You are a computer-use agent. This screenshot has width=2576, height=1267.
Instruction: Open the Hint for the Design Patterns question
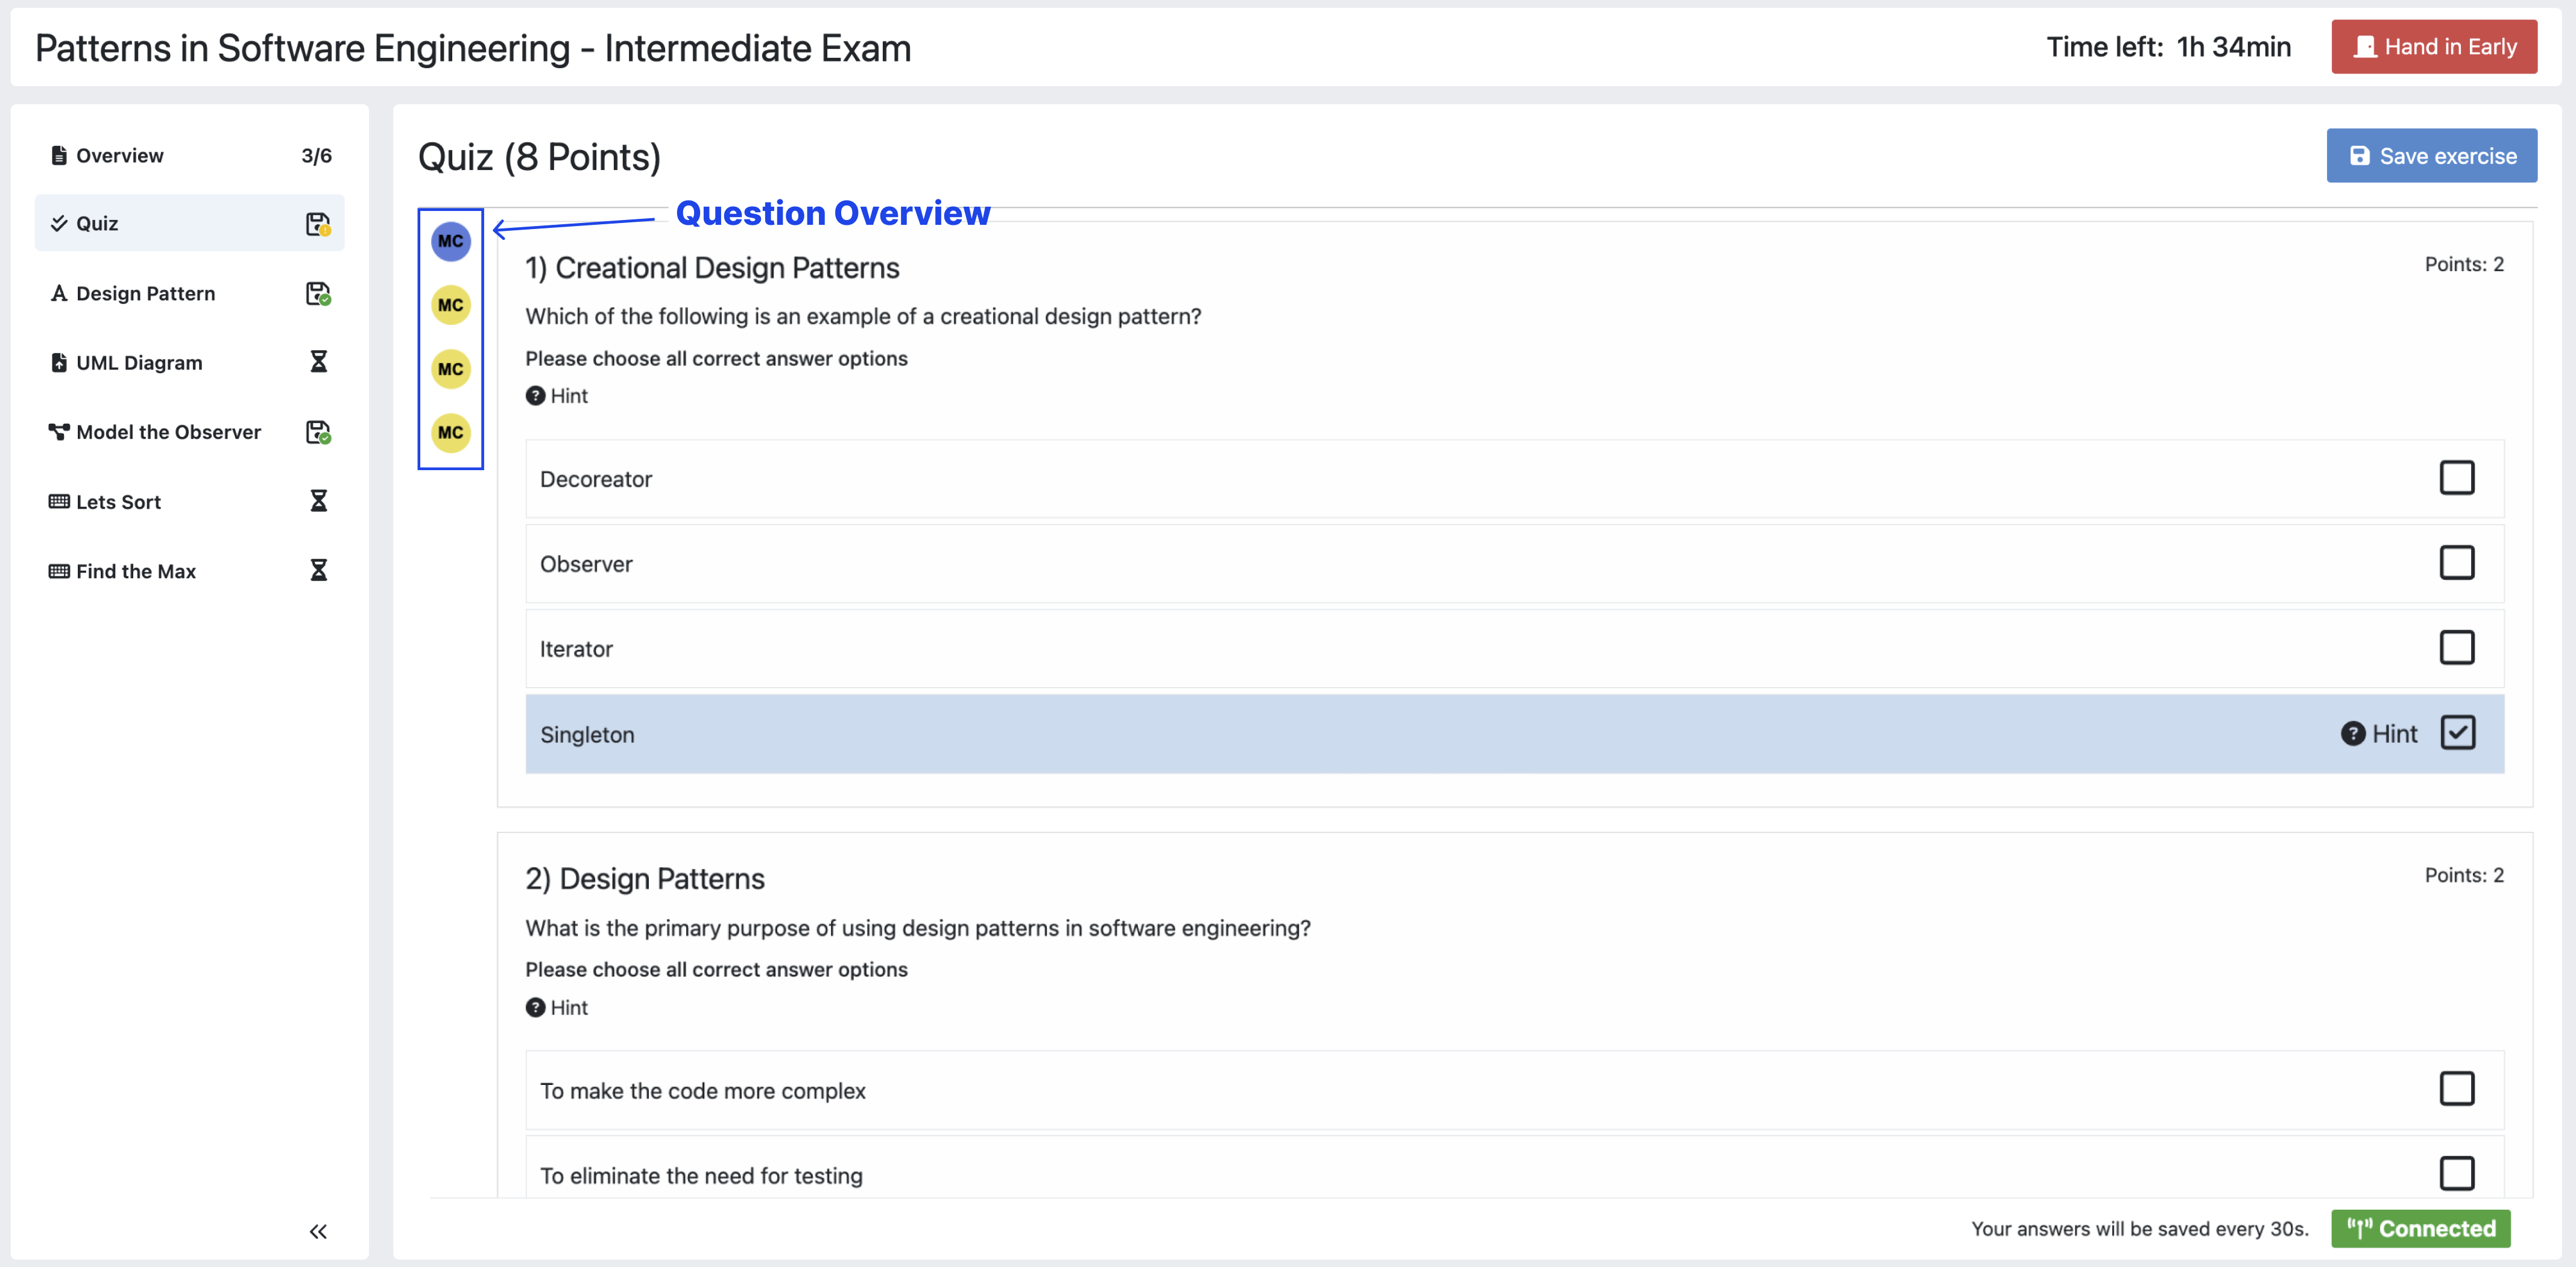[x=557, y=1007]
